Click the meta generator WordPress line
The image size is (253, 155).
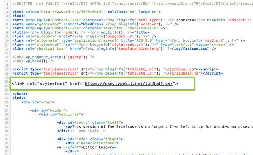[x=95, y=24]
